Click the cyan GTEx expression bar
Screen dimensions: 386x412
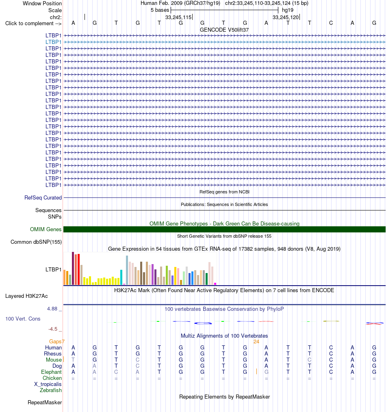point(121,277)
